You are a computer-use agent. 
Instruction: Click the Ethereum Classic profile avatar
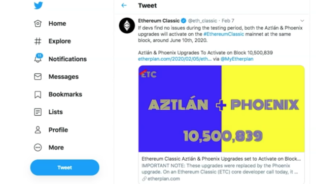tap(127, 25)
